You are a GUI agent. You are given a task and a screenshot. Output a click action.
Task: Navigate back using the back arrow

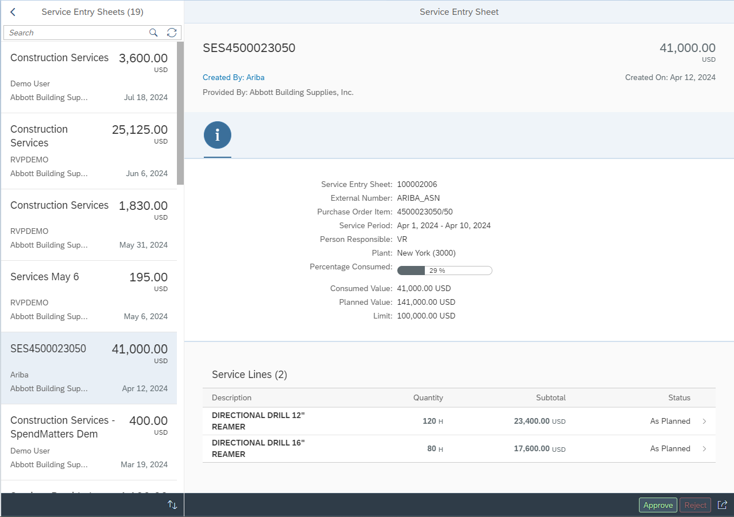(12, 11)
